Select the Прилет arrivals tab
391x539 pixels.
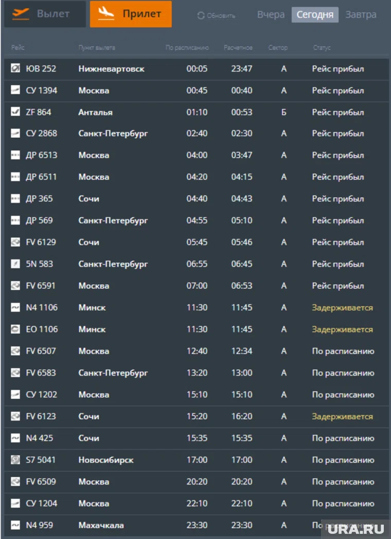(x=131, y=14)
